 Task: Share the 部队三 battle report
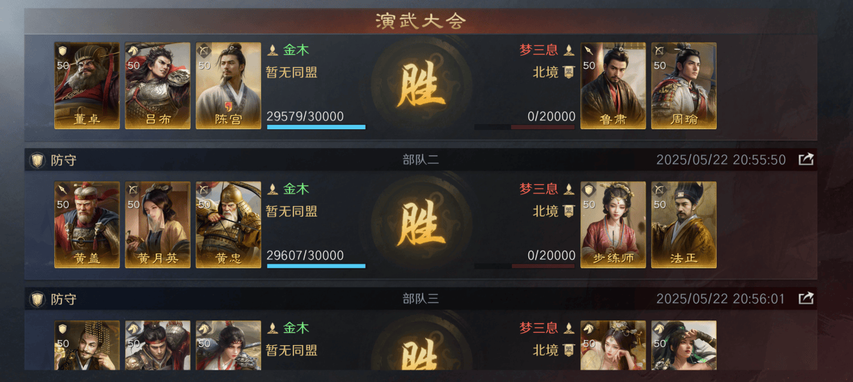coord(806,299)
